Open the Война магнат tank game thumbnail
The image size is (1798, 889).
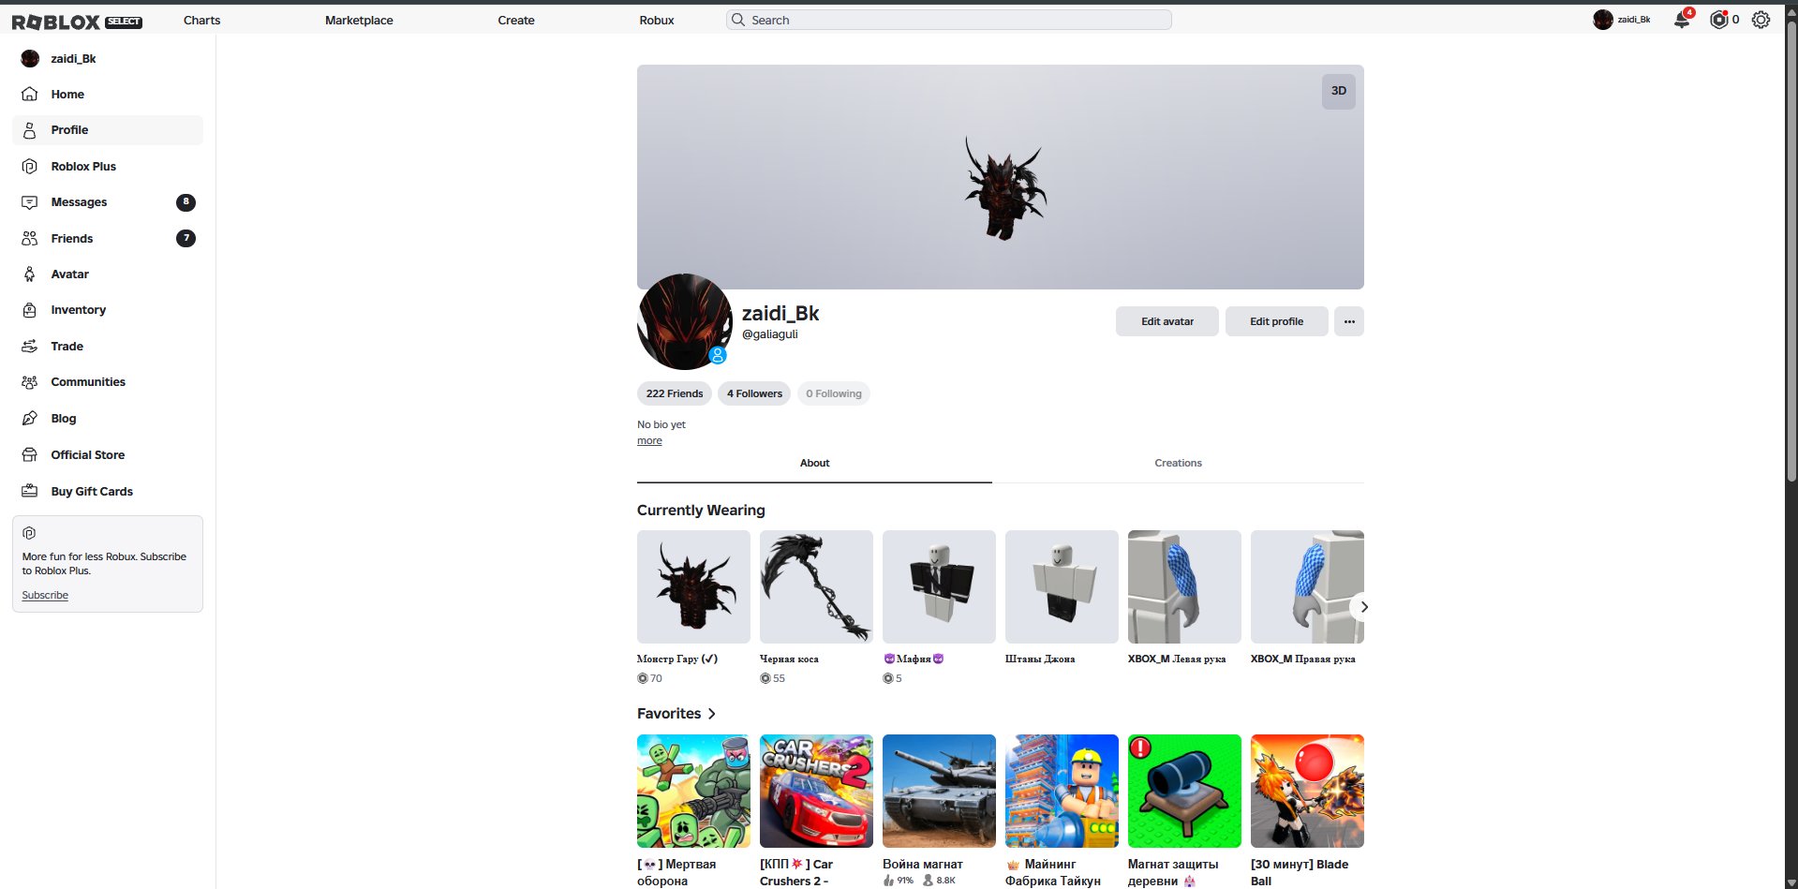point(939,791)
